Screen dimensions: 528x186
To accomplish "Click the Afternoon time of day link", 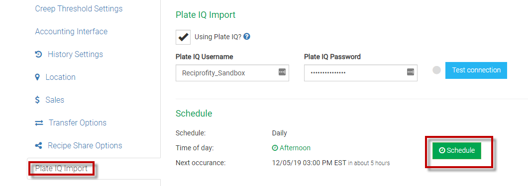I will [x=295, y=148].
